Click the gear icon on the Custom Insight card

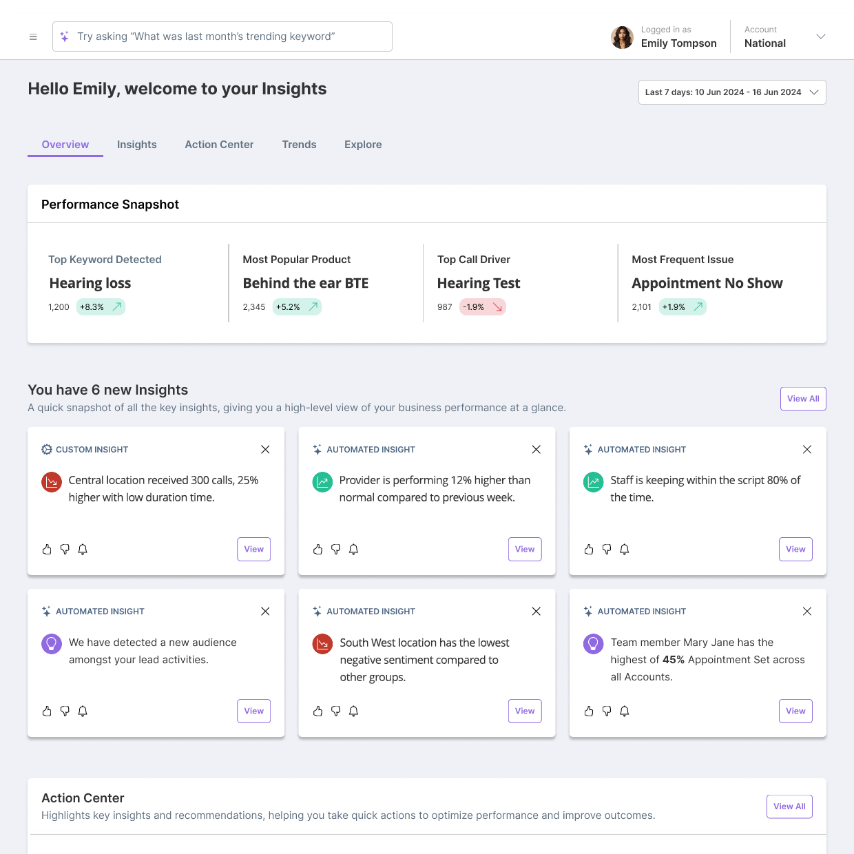pos(47,449)
